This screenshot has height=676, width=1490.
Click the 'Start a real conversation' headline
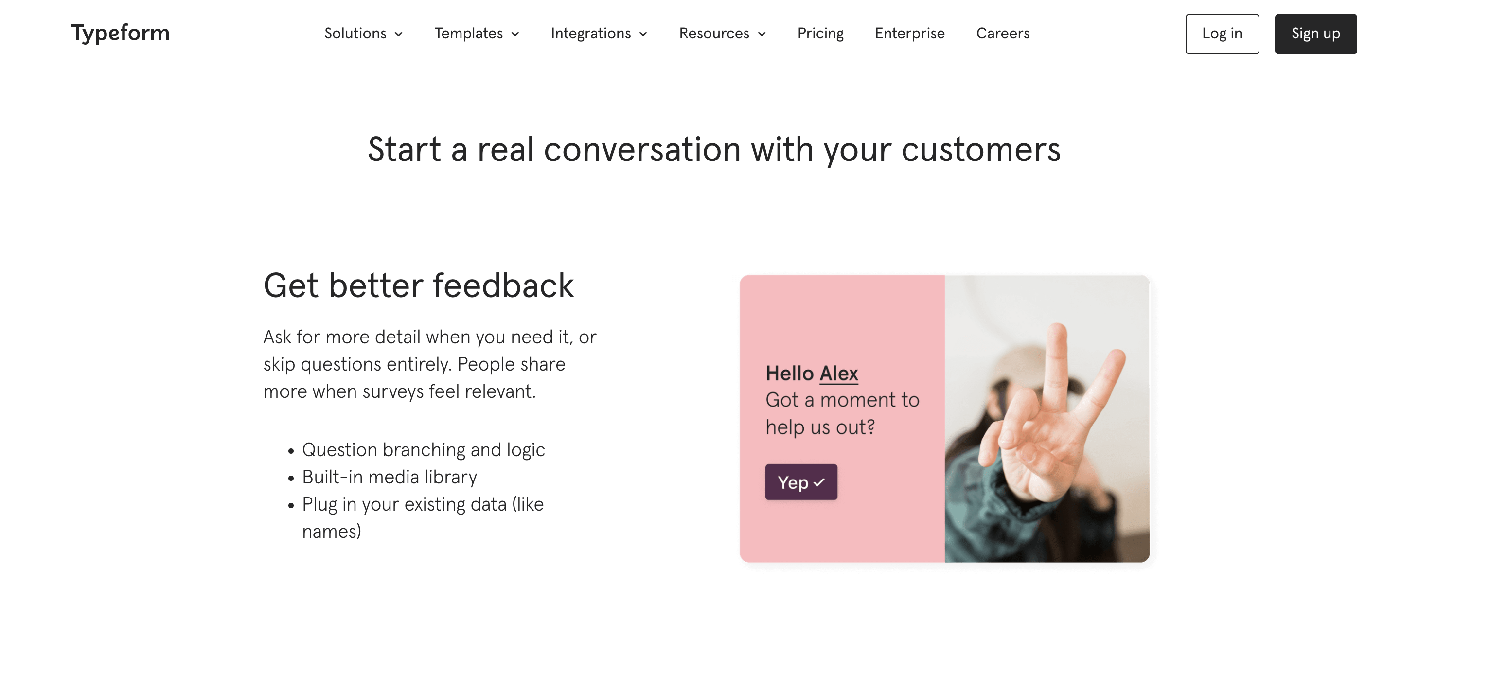pyautogui.click(x=714, y=150)
